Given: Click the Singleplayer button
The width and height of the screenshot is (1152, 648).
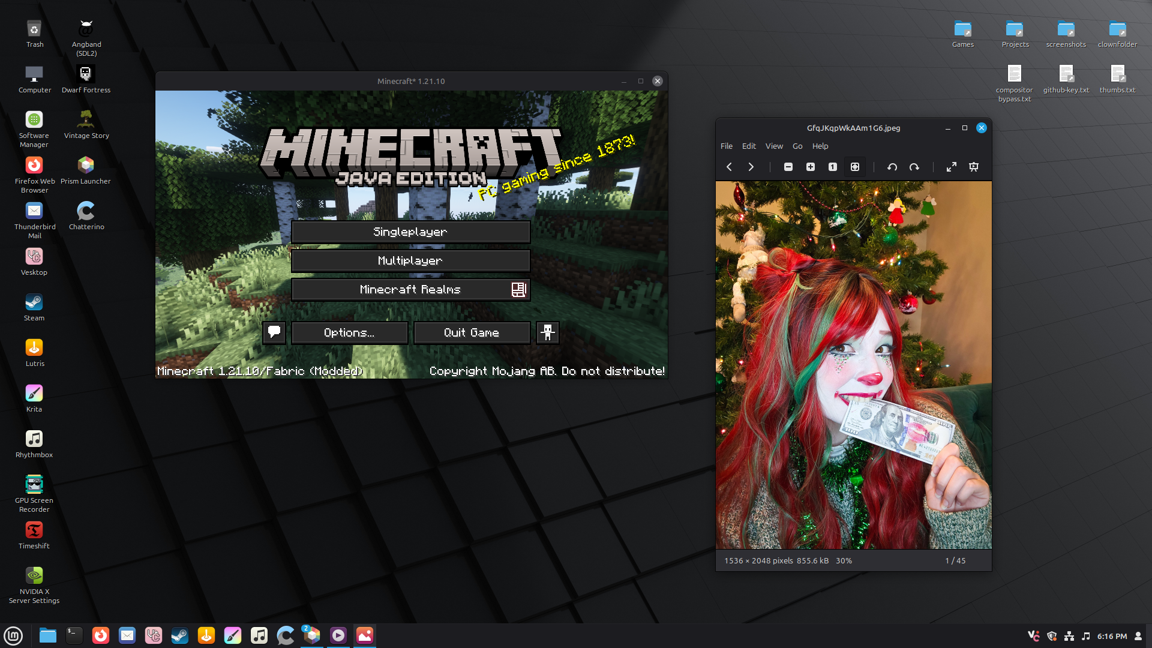Looking at the screenshot, I should 410,232.
